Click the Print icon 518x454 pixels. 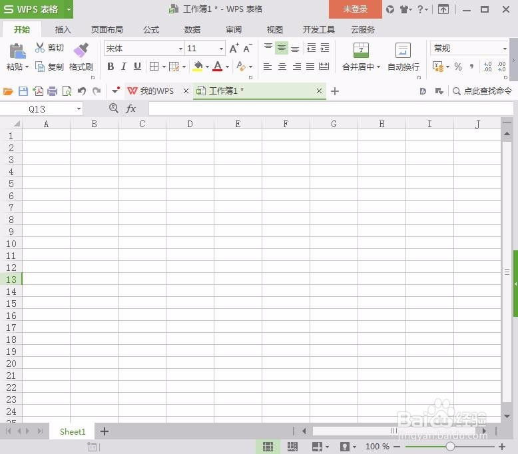tap(52, 91)
